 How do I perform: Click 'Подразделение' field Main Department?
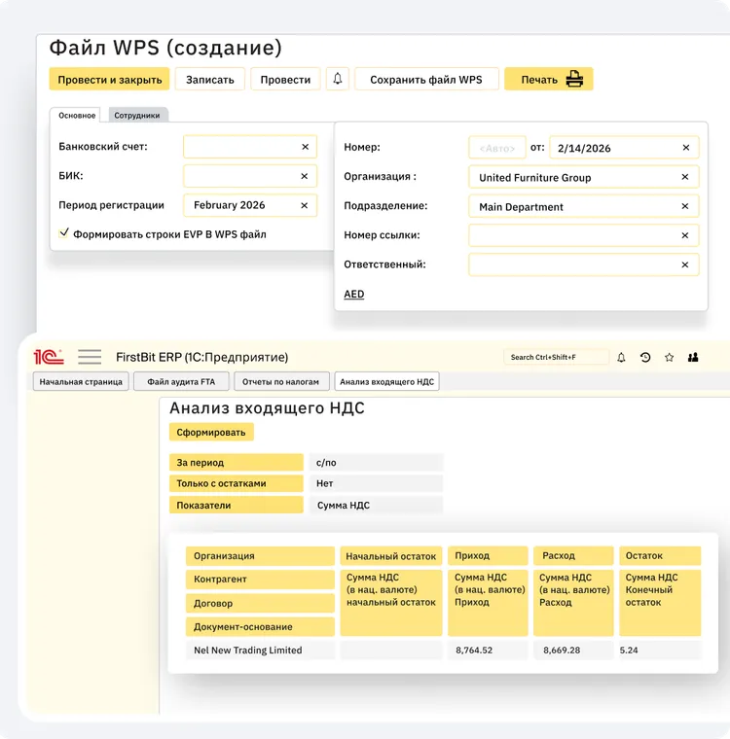[583, 206]
